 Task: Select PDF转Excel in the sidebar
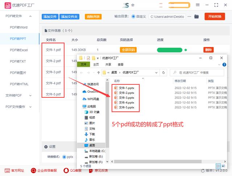19,50
